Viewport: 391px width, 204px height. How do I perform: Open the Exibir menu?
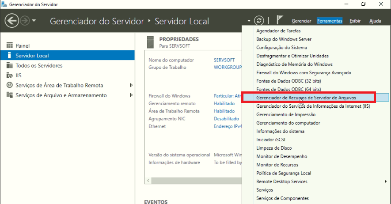pos(355,21)
